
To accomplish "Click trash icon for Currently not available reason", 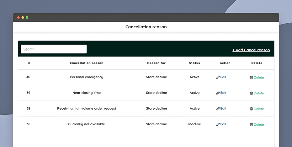I will [252, 124].
